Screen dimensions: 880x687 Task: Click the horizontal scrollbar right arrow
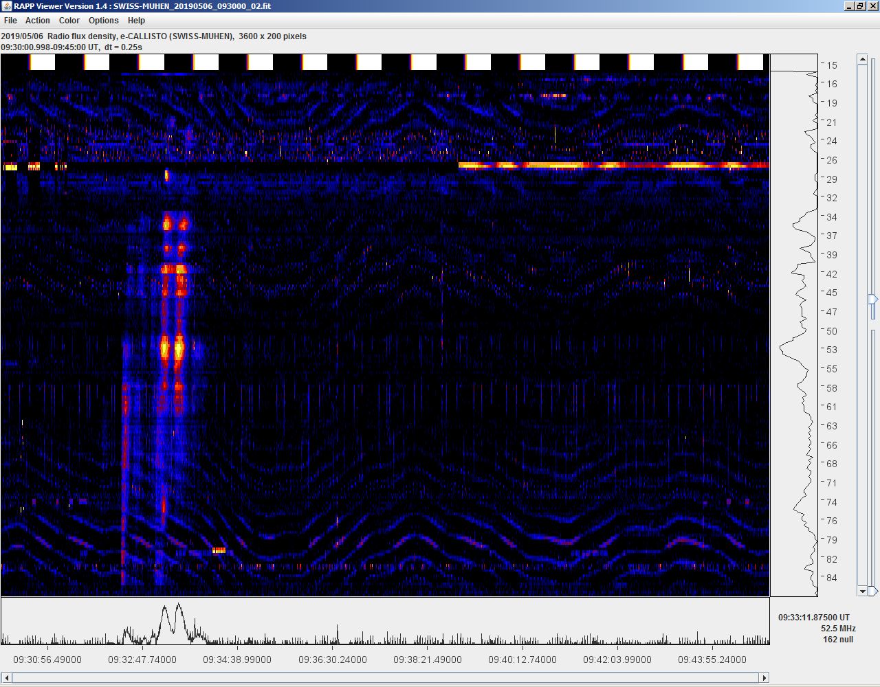[764, 678]
